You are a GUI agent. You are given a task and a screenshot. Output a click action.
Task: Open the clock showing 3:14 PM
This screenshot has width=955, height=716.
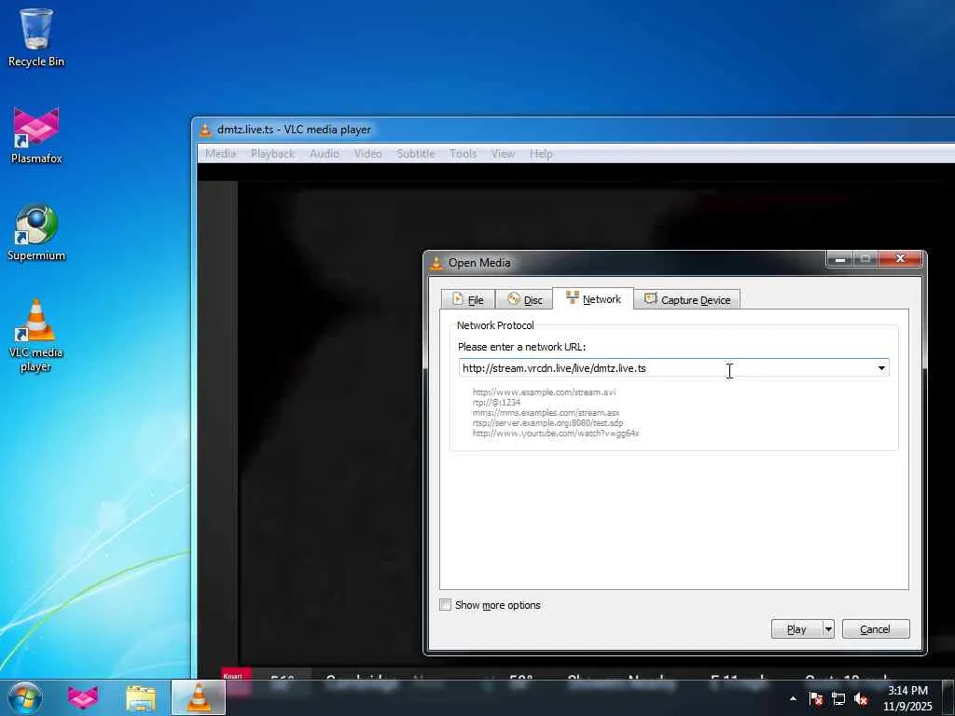(x=907, y=698)
